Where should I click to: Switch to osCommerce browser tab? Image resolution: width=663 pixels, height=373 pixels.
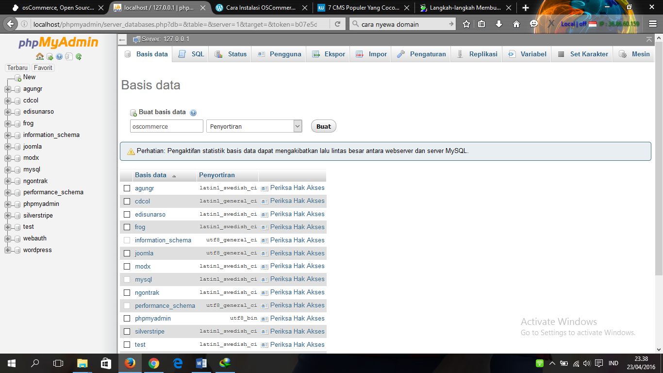pos(58,8)
